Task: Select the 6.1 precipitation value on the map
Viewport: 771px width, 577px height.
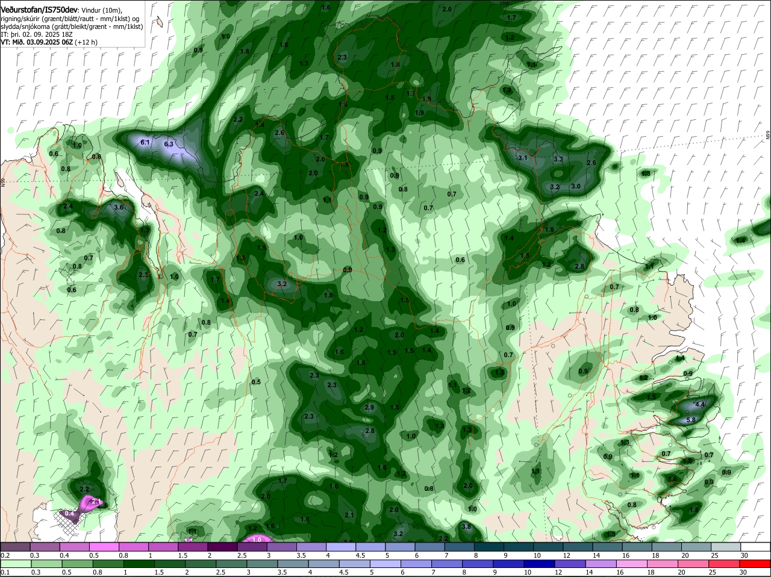Action: point(145,142)
